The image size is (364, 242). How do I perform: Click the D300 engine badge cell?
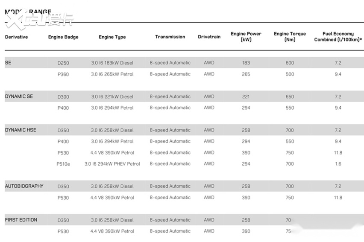[63, 97]
